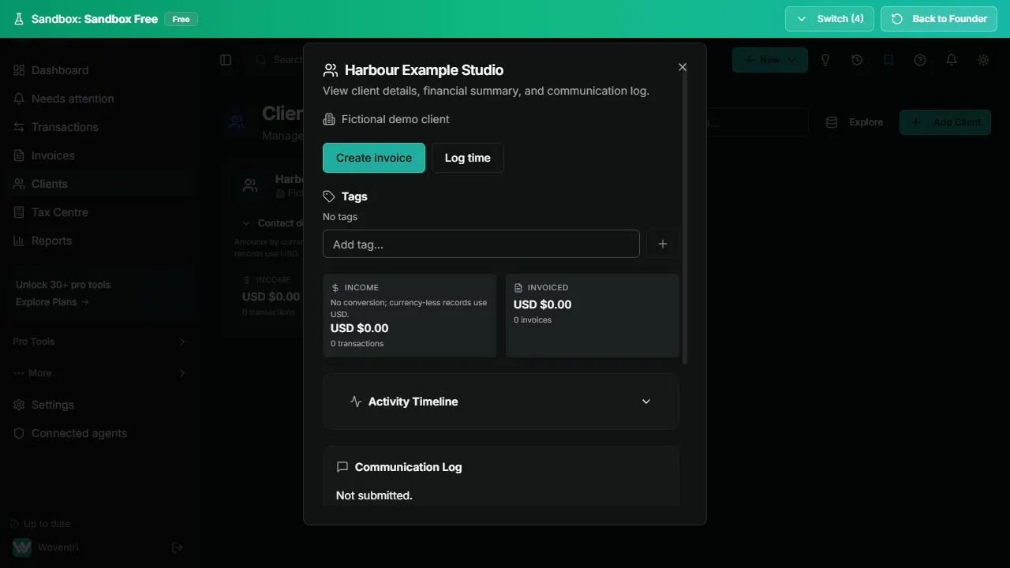
Task: Click the Free plan badge
Action: click(x=181, y=19)
